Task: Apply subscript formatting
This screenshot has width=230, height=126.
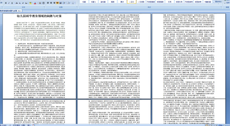Action: tap(20, 3)
